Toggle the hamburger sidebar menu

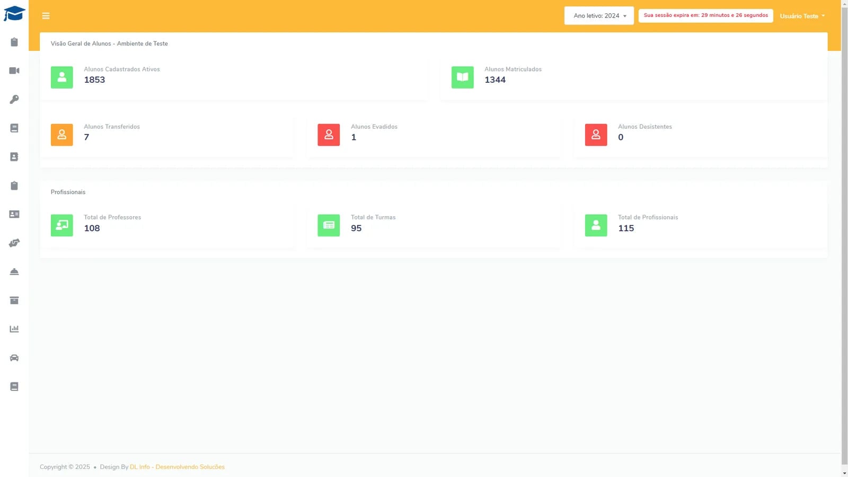[46, 16]
